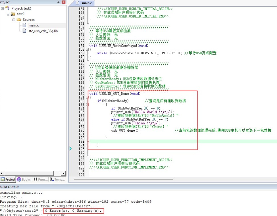This screenshot has height=216, width=277.
Task: Select the main.c editor tab
Action: [x=86, y=3]
